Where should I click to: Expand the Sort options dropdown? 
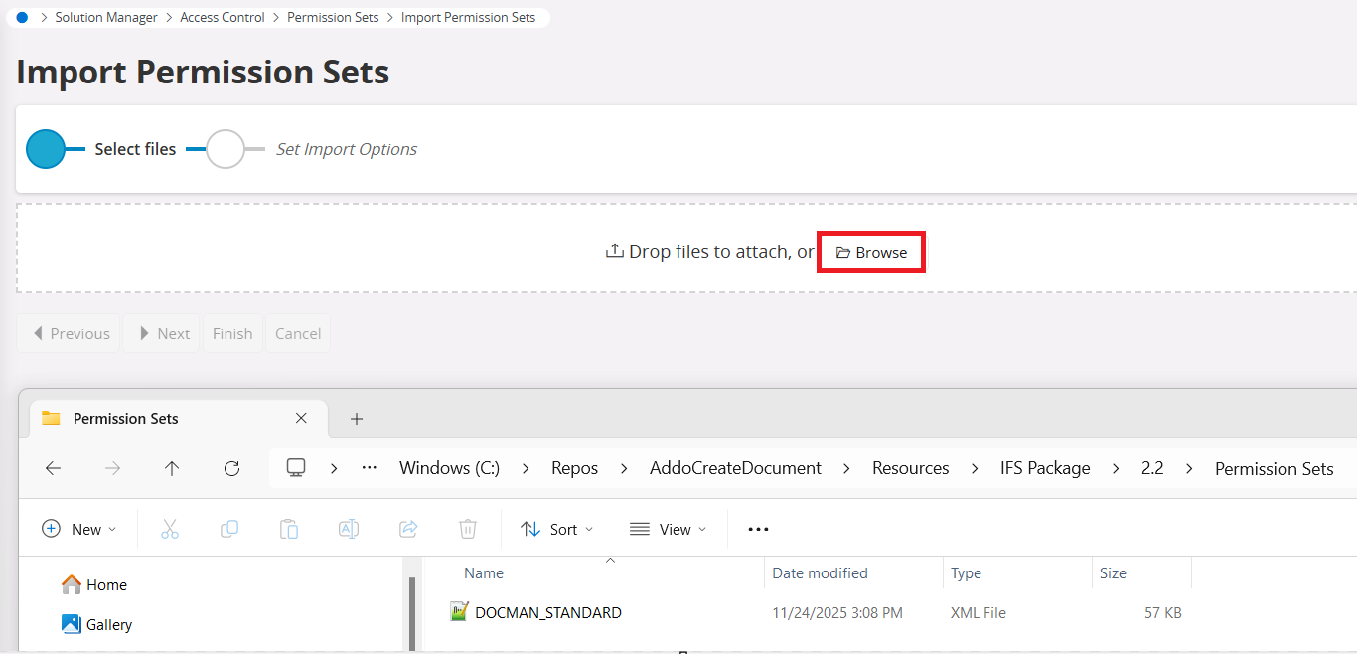coord(557,529)
